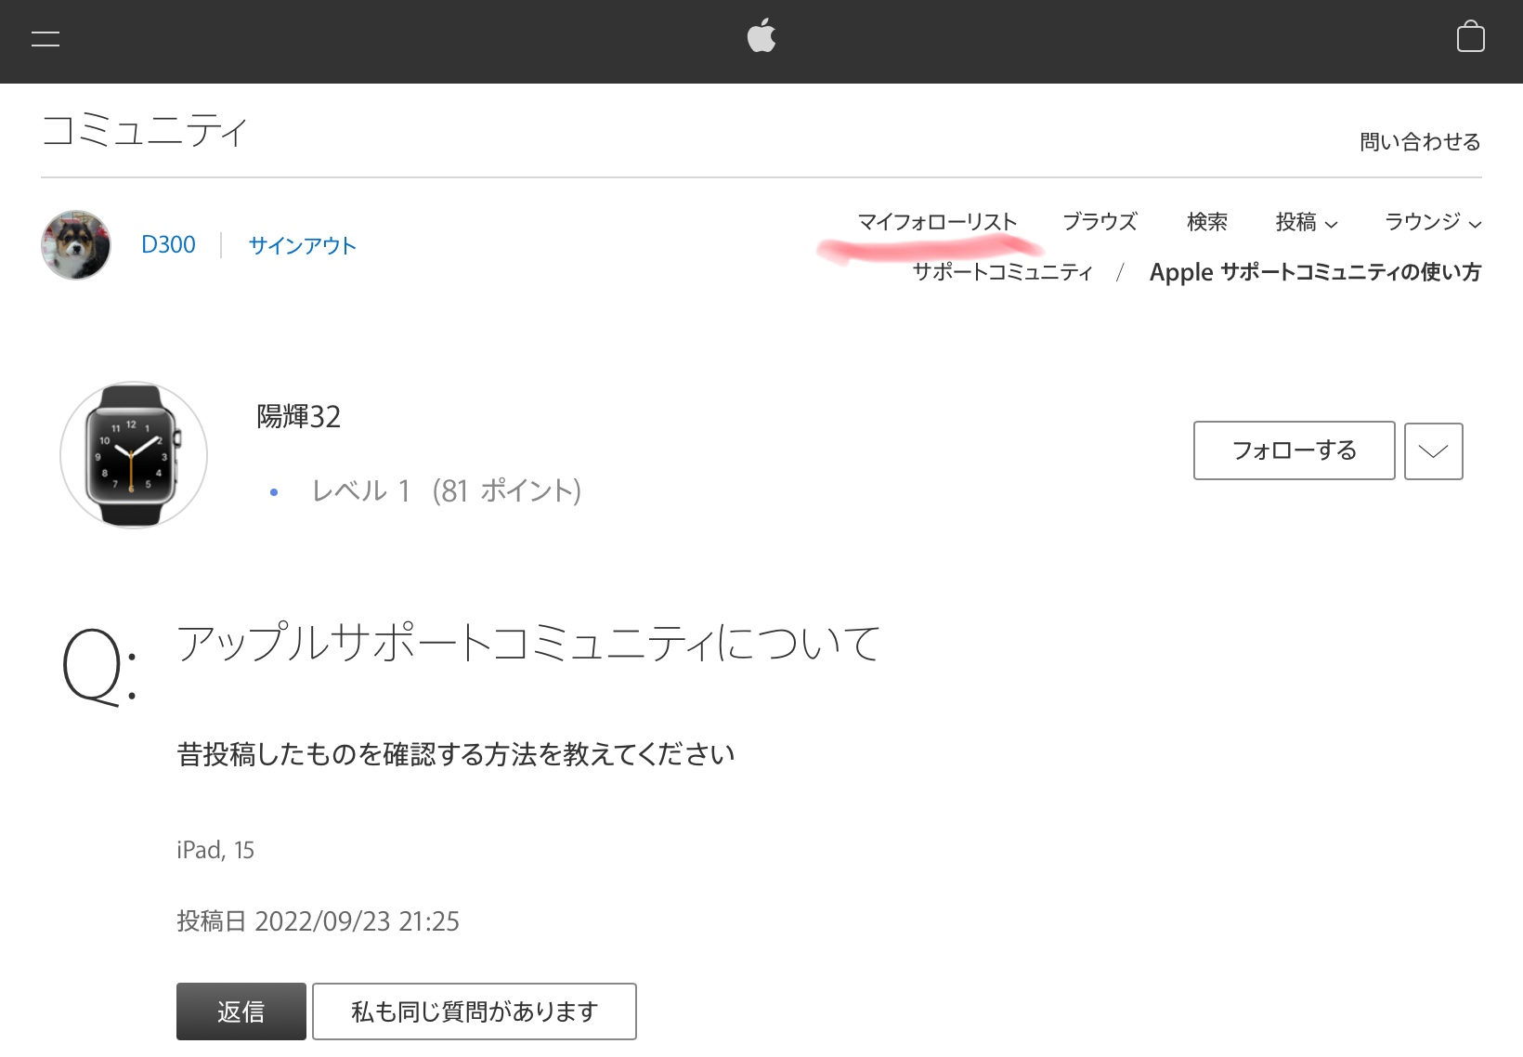View D300's profile avatar picture
Viewport: 1523px width, 1057px height.
tap(76, 245)
